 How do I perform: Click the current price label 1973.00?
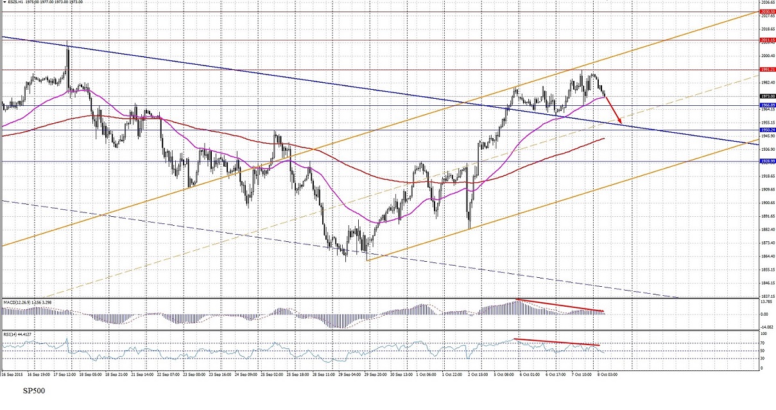pyautogui.click(x=768, y=96)
